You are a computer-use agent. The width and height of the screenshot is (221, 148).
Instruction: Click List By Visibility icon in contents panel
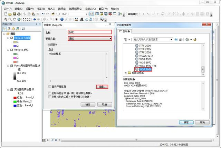click(13, 29)
